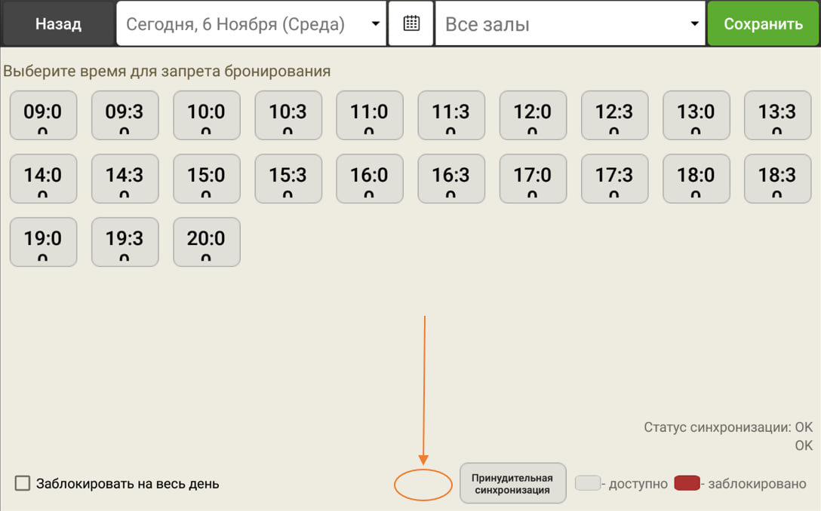Toggle the 09:00 time slot
Image resolution: width=821 pixels, height=511 pixels.
pos(43,115)
